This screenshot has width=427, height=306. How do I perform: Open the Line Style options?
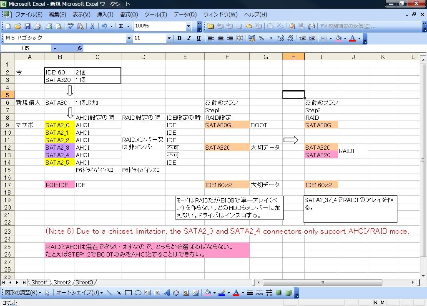click(250, 293)
